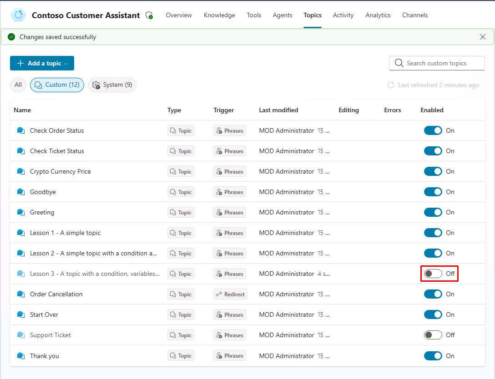Click chat icon for Lesson 1 row

pyautogui.click(x=21, y=233)
